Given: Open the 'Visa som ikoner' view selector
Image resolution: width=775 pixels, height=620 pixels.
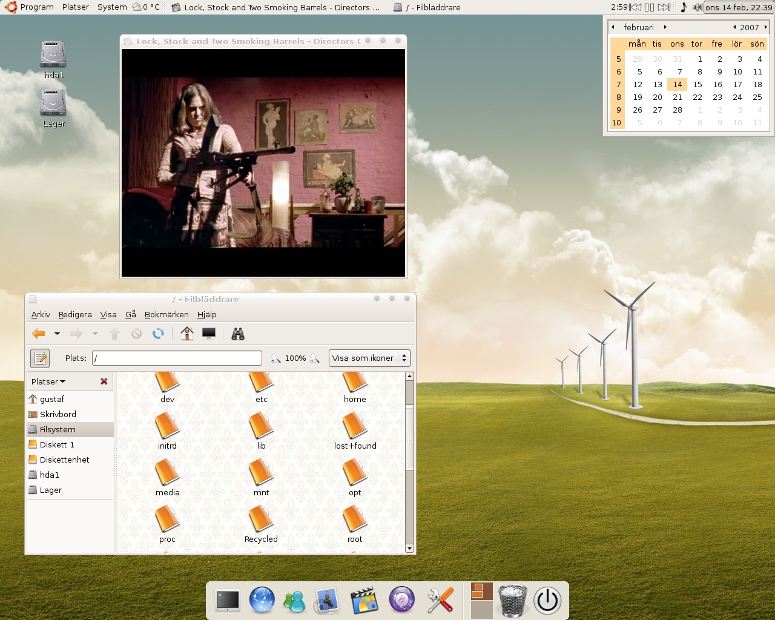Looking at the screenshot, I should point(369,358).
